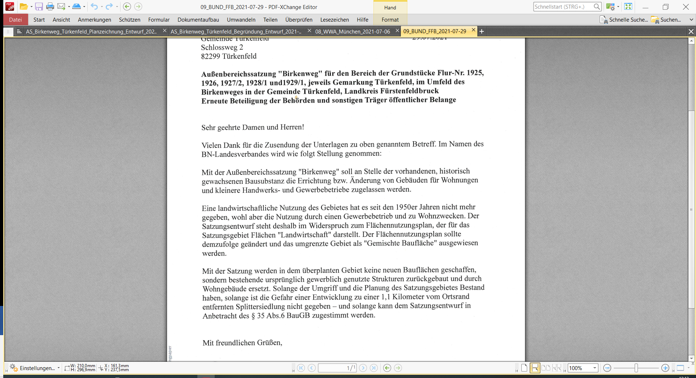Open the Suchen search panel
This screenshot has height=378, width=696.
666,19
